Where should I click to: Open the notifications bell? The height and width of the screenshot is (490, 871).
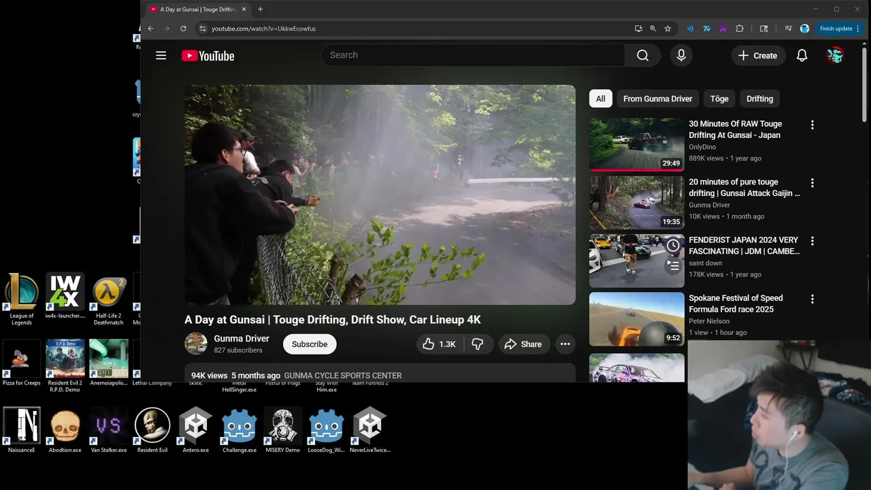(802, 56)
